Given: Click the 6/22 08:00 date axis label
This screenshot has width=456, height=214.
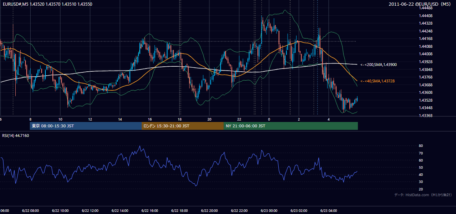Looking at the screenshot, I should tap(30, 211).
